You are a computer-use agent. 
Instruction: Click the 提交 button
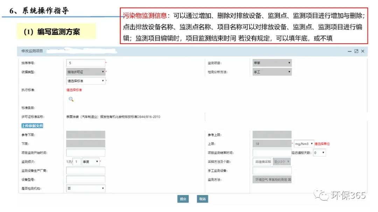pos(183,199)
